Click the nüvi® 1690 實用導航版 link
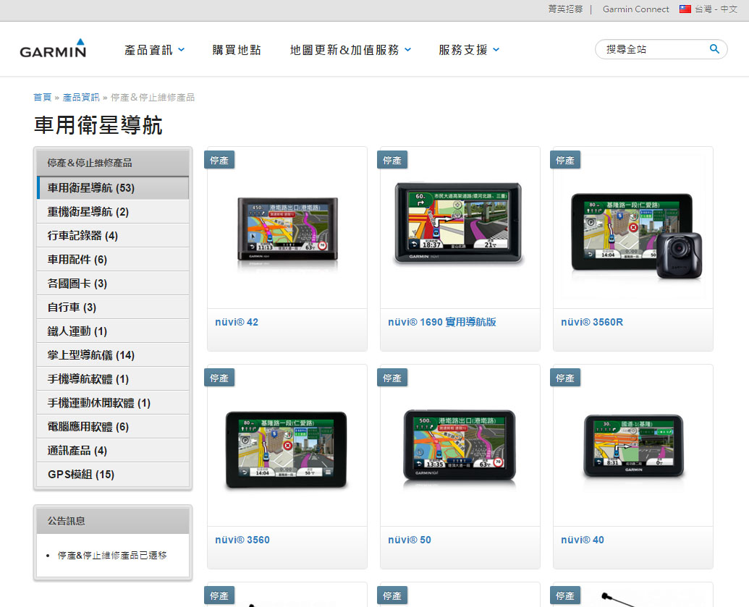Viewport: 749px width, 607px height. point(442,322)
